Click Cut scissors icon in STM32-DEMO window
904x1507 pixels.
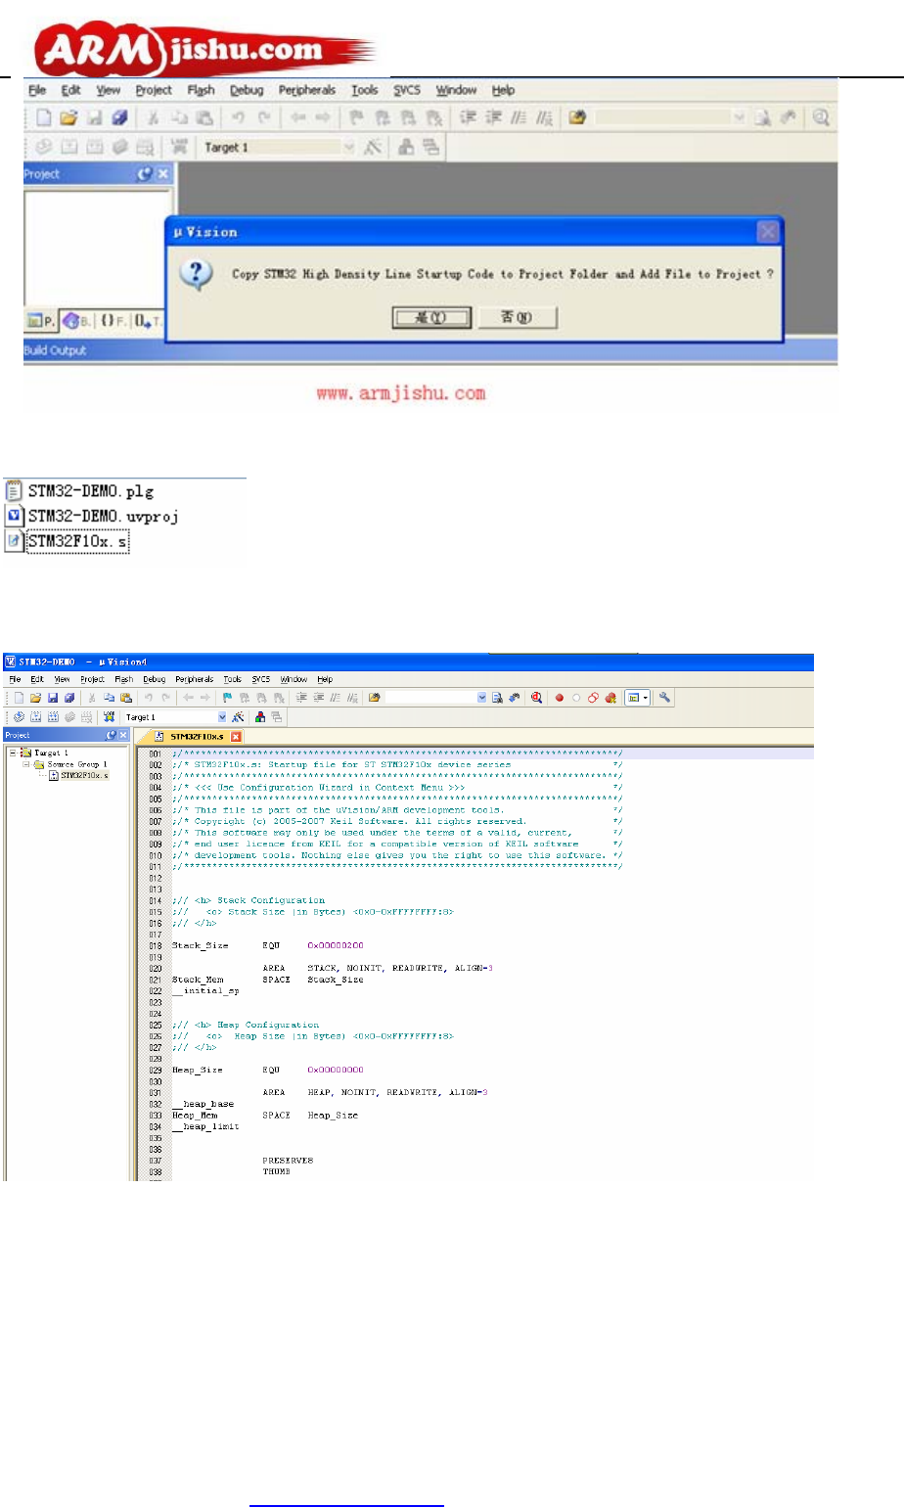[91, 698]
